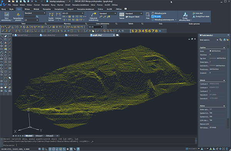Click the undo arrow in quick access toolbar
This screenshot has height=151, width=231.
[36, 1]
